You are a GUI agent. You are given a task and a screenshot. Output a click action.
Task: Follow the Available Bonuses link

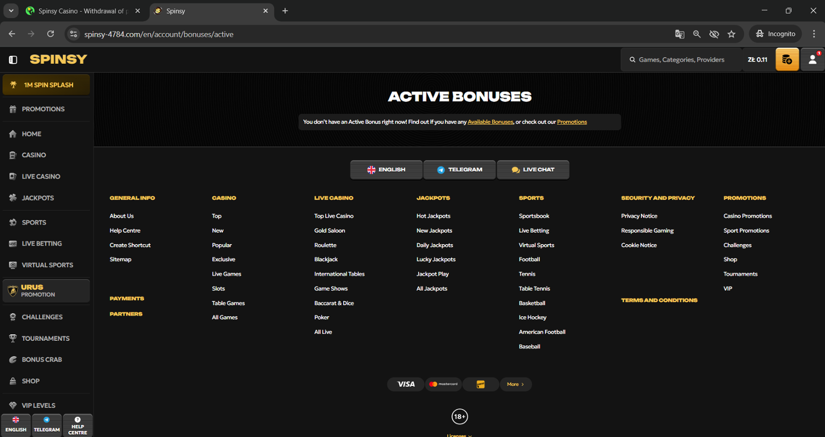click(x=490, y=122)
